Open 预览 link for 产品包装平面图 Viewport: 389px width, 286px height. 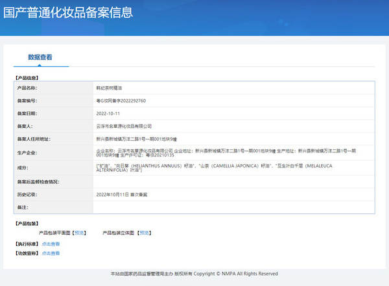point(79,233)
